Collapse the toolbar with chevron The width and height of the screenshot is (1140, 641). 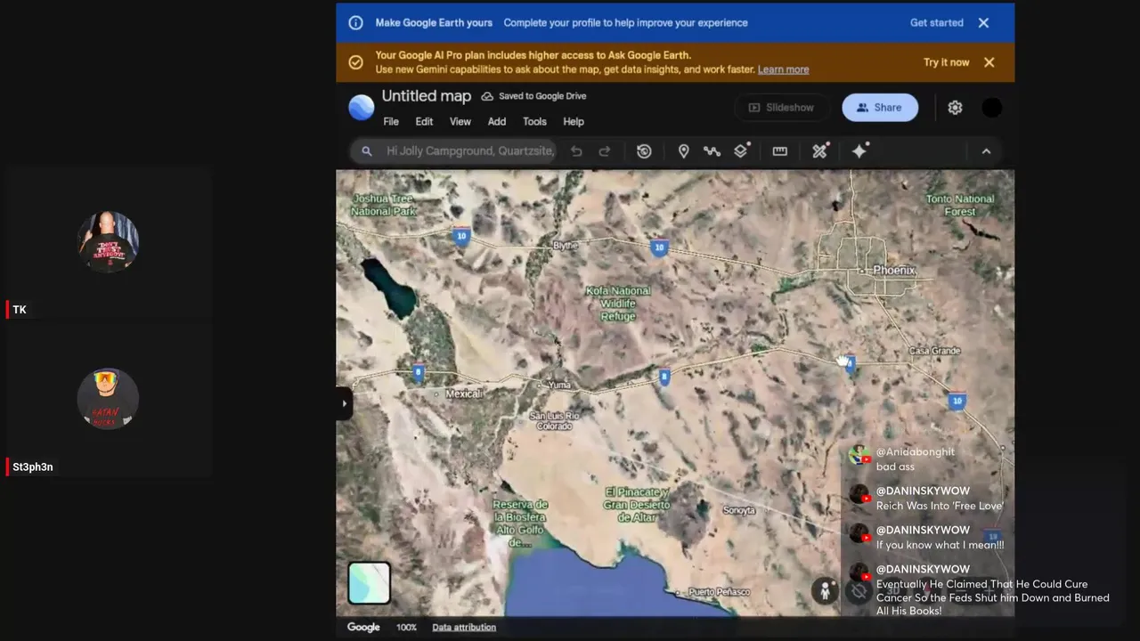click(986, 151)
